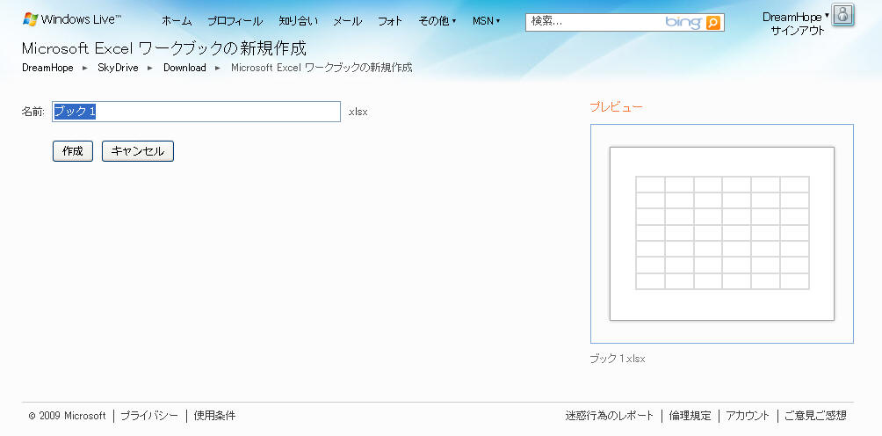Image resolution: width=882 pixels, height=436 pixels.
Task: Click the © 2009 Microsoft text
Action: click(x=67, y=416)
